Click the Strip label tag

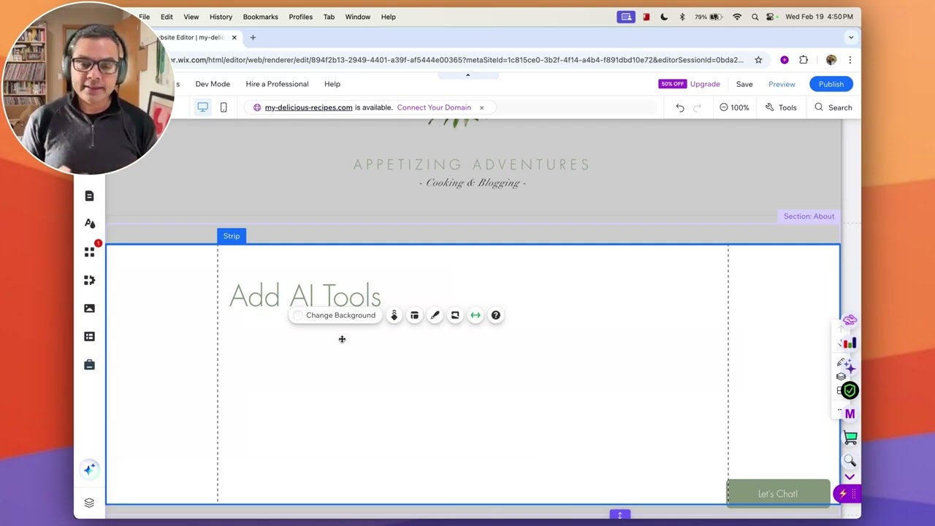click(x=232, y=236)
